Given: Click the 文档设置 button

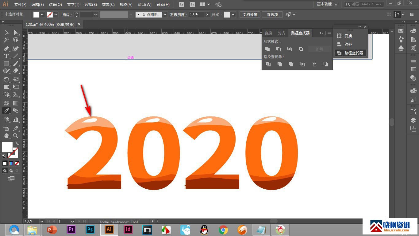Looking at the screenshot, I should 250,14.
